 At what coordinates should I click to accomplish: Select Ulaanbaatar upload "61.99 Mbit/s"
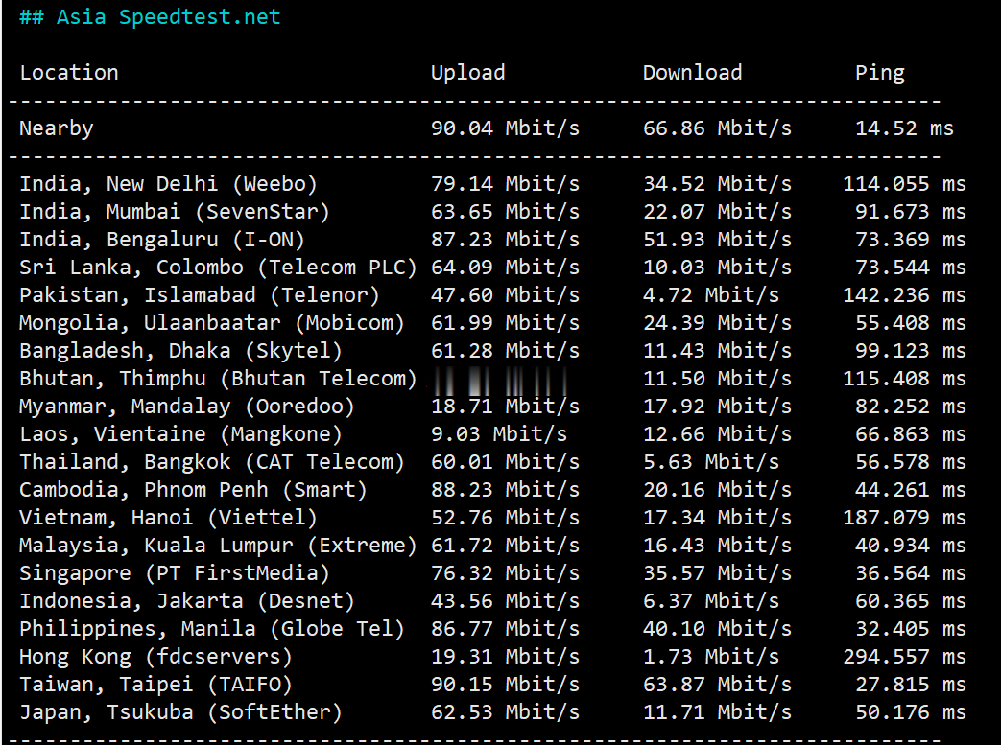[505, 323]
